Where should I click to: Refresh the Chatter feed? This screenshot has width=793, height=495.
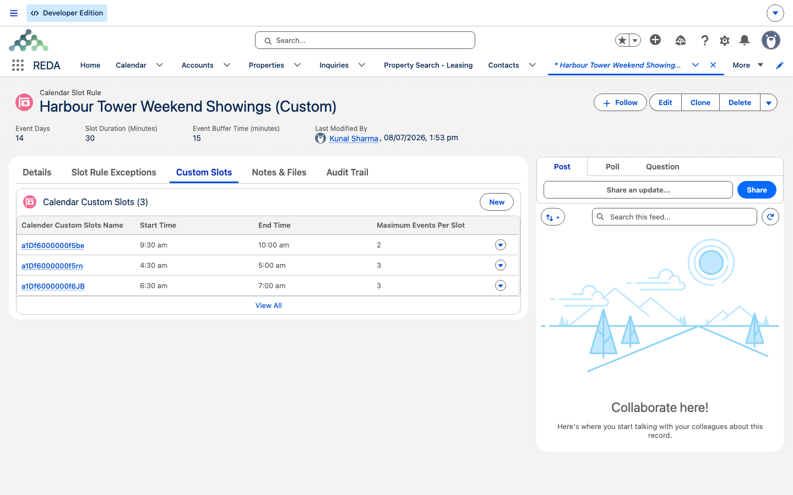point(770,217)
